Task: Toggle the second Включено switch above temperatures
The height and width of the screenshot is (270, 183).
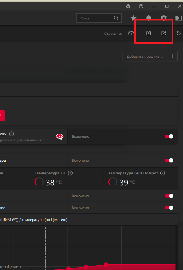Action: click(x=169, y=160)
